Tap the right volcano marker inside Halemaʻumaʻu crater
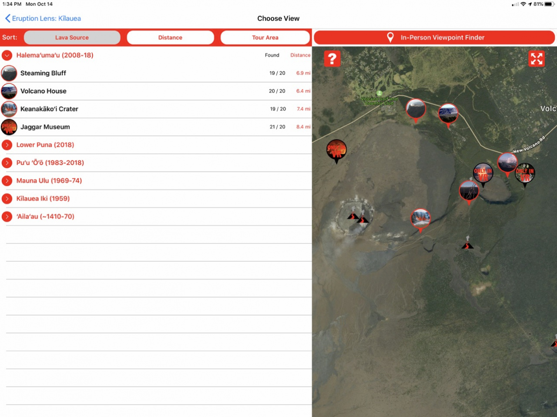The height and width of the screenshot is (417, 557). 362,219
